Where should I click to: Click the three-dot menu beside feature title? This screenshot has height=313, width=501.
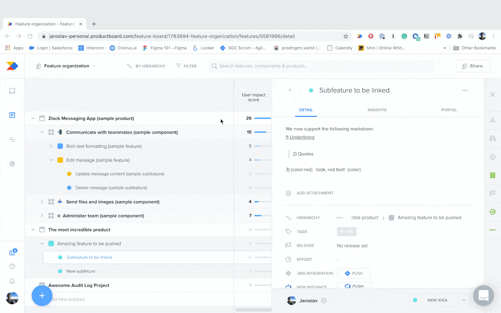[x=465, y=91]
